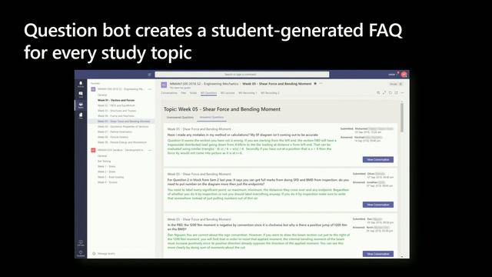Open the W5 Lectures tab

click(228, 93)
